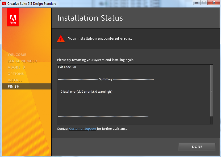Select the ADOBE ID navigation step
The height and width of the screenshot is (157, 221).
pyautogui.click(x=16, y=67)
